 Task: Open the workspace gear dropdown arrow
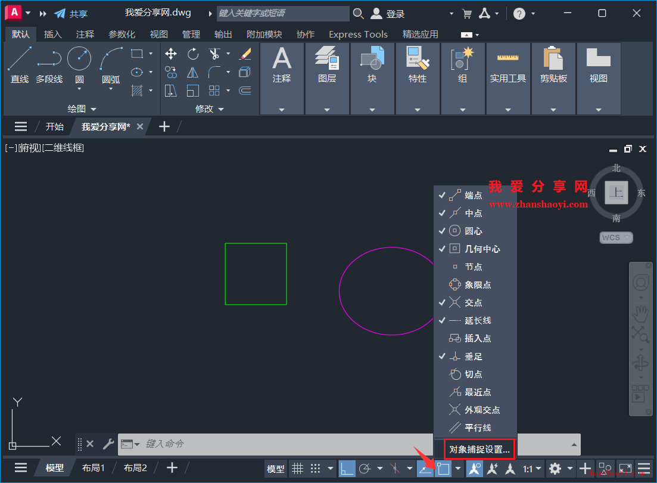[x=570, y=468]
